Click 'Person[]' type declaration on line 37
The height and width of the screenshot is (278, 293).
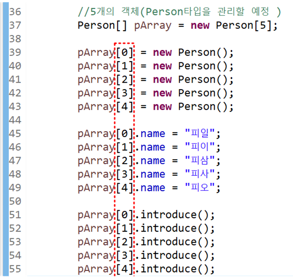(102, 25)
